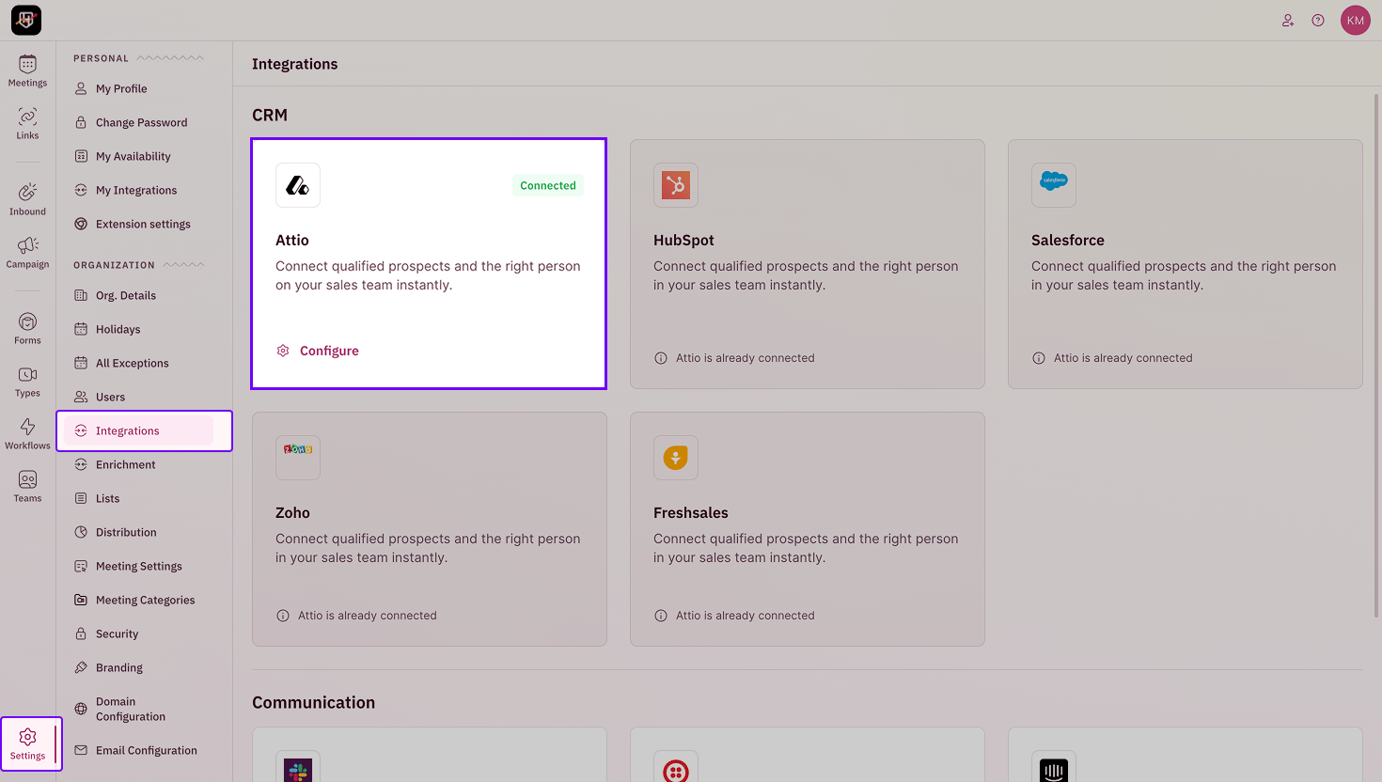The width and height of the screenshot is (1382, 782).
Task: Open Extension settings
Action: pos(143,224)
